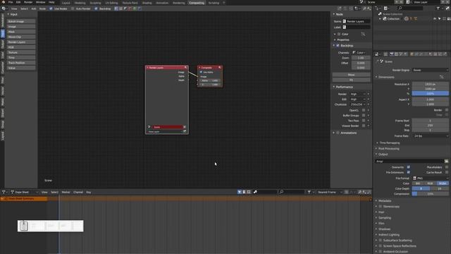Open the Render quality dropdown in Performance
Image resolution: width=451 pixels, height=254 pixels.
357,94
